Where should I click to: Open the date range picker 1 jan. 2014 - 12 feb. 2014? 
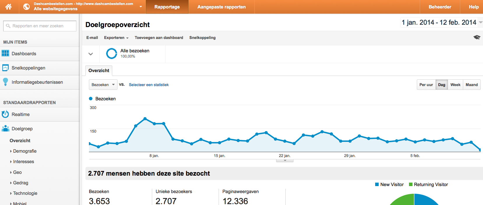click(441, 22)
